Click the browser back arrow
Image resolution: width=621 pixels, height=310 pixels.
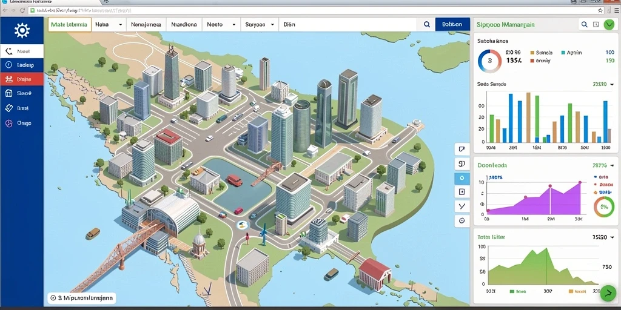(x=4, y=10)
